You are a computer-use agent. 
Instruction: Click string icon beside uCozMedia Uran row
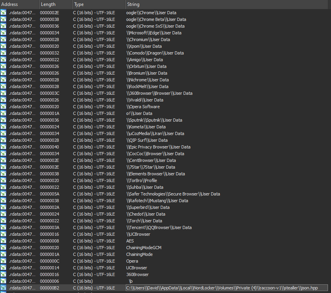[3, 133]
